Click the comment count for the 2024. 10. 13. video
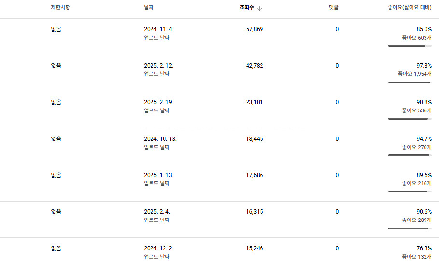 click(337, 139)
